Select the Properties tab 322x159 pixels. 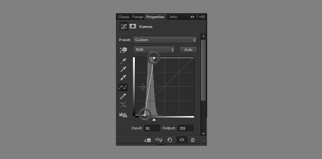point(155,17)
